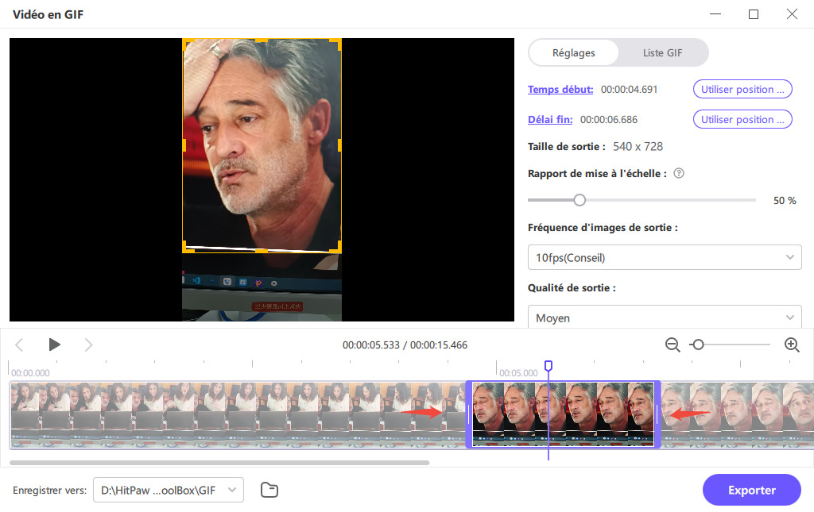The height and width of the screenshot is (512, 814).
Task: Click the playhead marker above the timeline
Action: click(548, 365)
